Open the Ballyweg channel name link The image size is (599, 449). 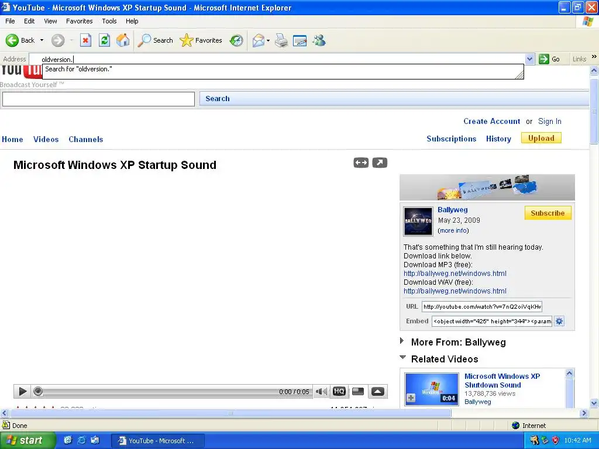tap(452, 210)
